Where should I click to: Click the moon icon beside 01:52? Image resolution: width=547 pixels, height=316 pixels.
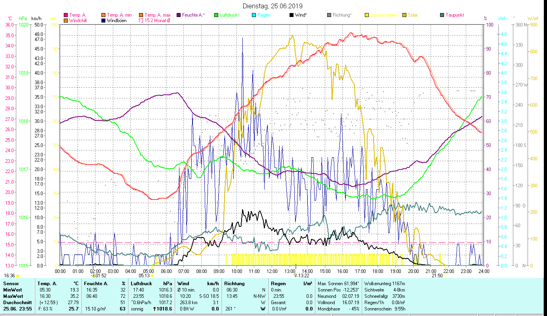(93, 276)
